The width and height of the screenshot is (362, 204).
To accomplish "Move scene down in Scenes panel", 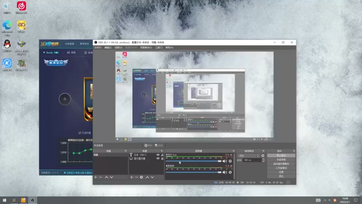I will [111, 177].
